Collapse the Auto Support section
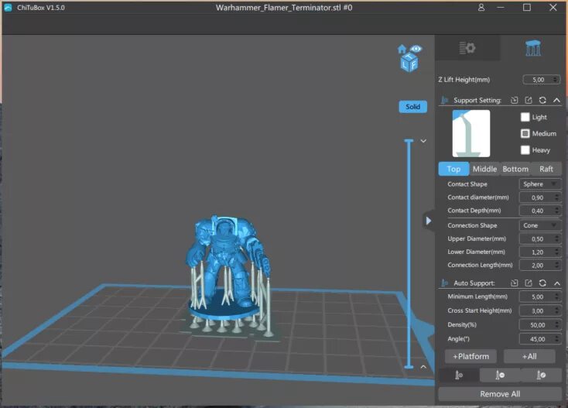This screenshot has height=408, width=568. coord(556,283)
